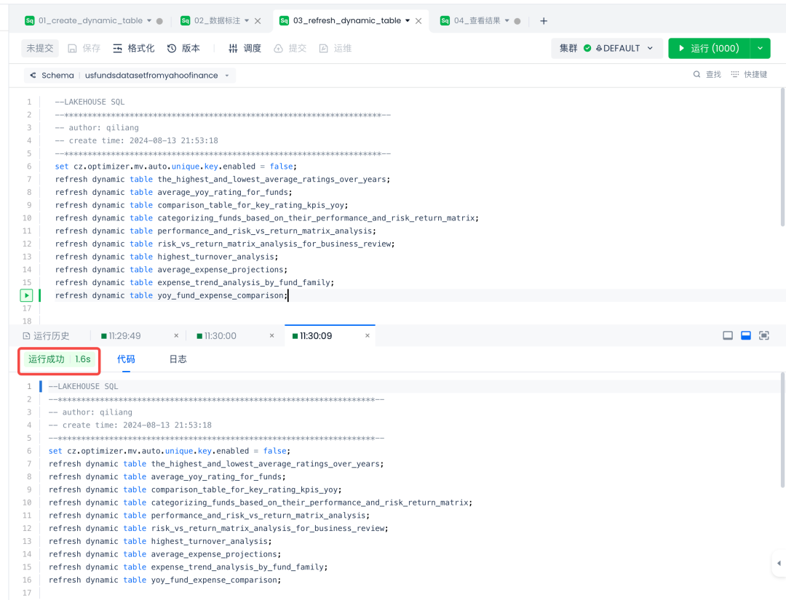This screenshot has height=600, width=786.
Task: Expand the collapsed right side panel arrow
Action: click(779, 564)
